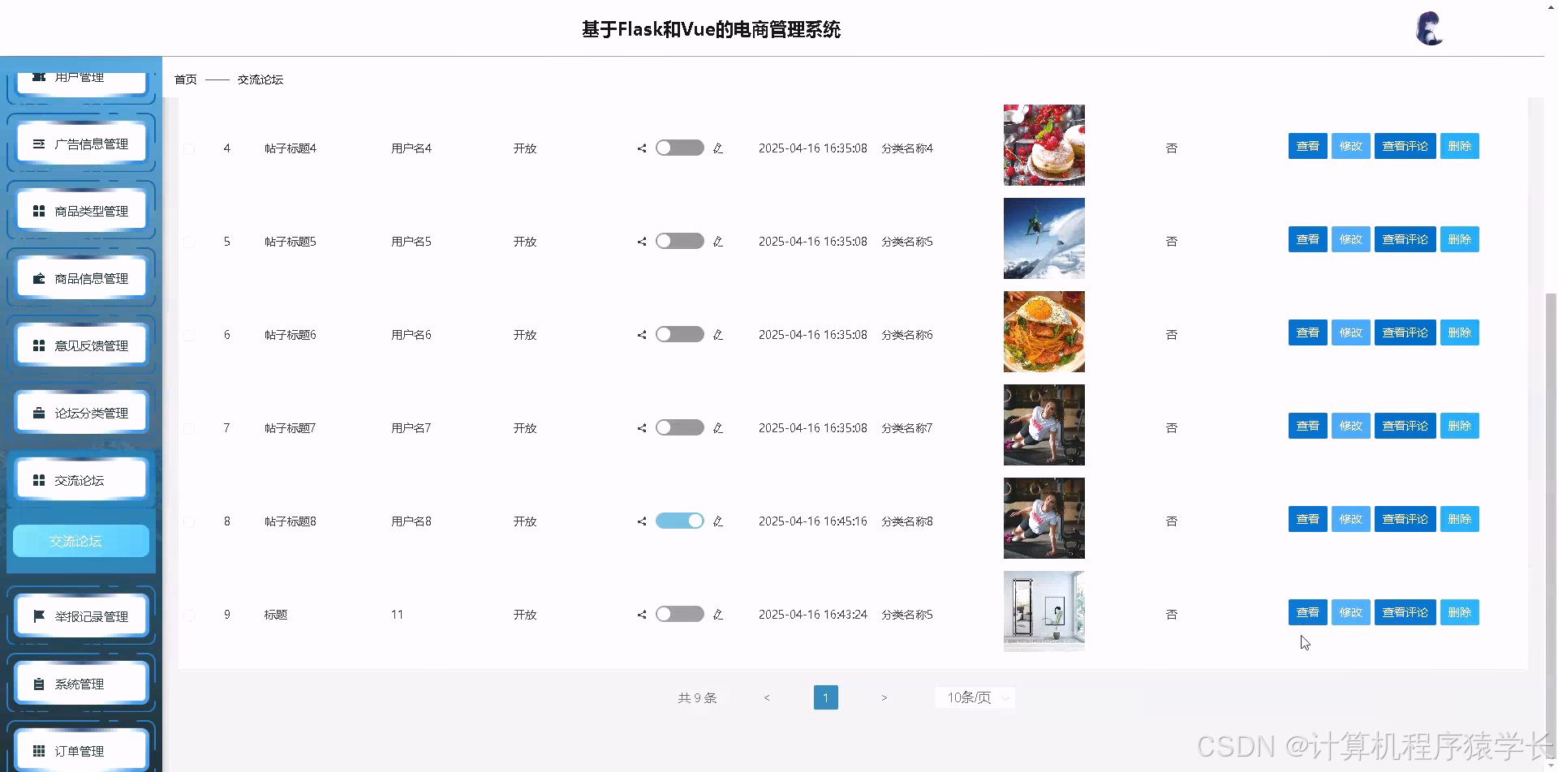This screenshot has height=772, width=1558.
Task: Go to the previous page arrow
Action: click(x=767, y=697)
